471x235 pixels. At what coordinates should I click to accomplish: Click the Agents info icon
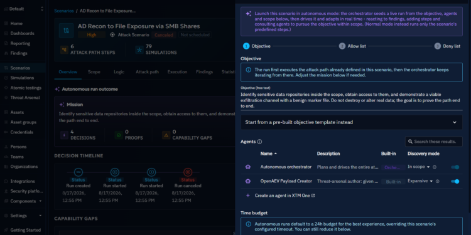click(259, 142)
